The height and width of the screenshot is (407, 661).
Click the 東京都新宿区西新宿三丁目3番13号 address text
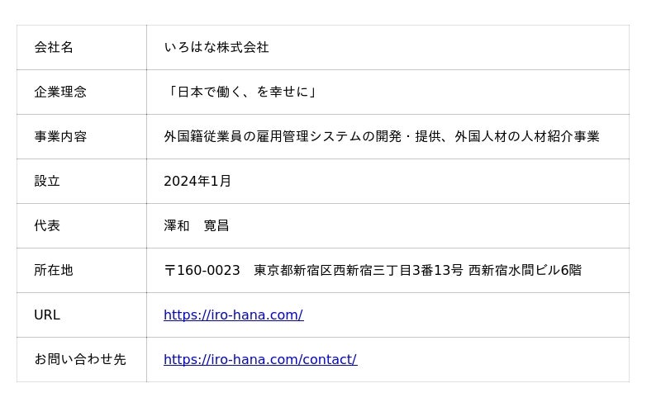359,271
